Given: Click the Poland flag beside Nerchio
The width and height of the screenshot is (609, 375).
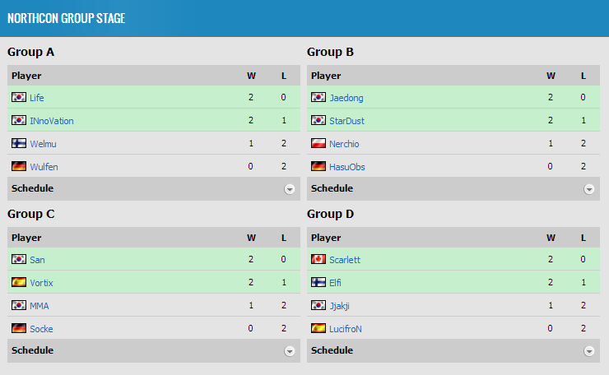Looking at the screenshot, I should (x=318, y=144).
